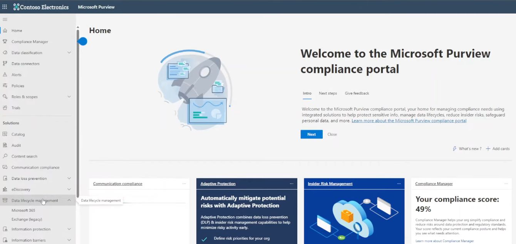Viewport: 516px width, 244px height.
Task: Open Trials in the sidebar
Action: pos(15,108)
